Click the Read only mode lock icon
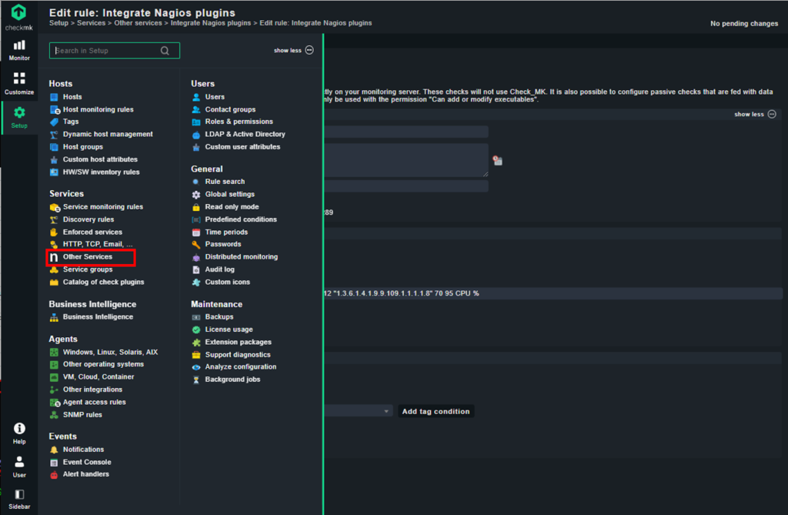 196,207
